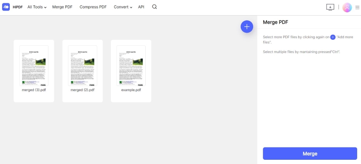Select the example.pdf thumbnail

click(x=131, y=66)
